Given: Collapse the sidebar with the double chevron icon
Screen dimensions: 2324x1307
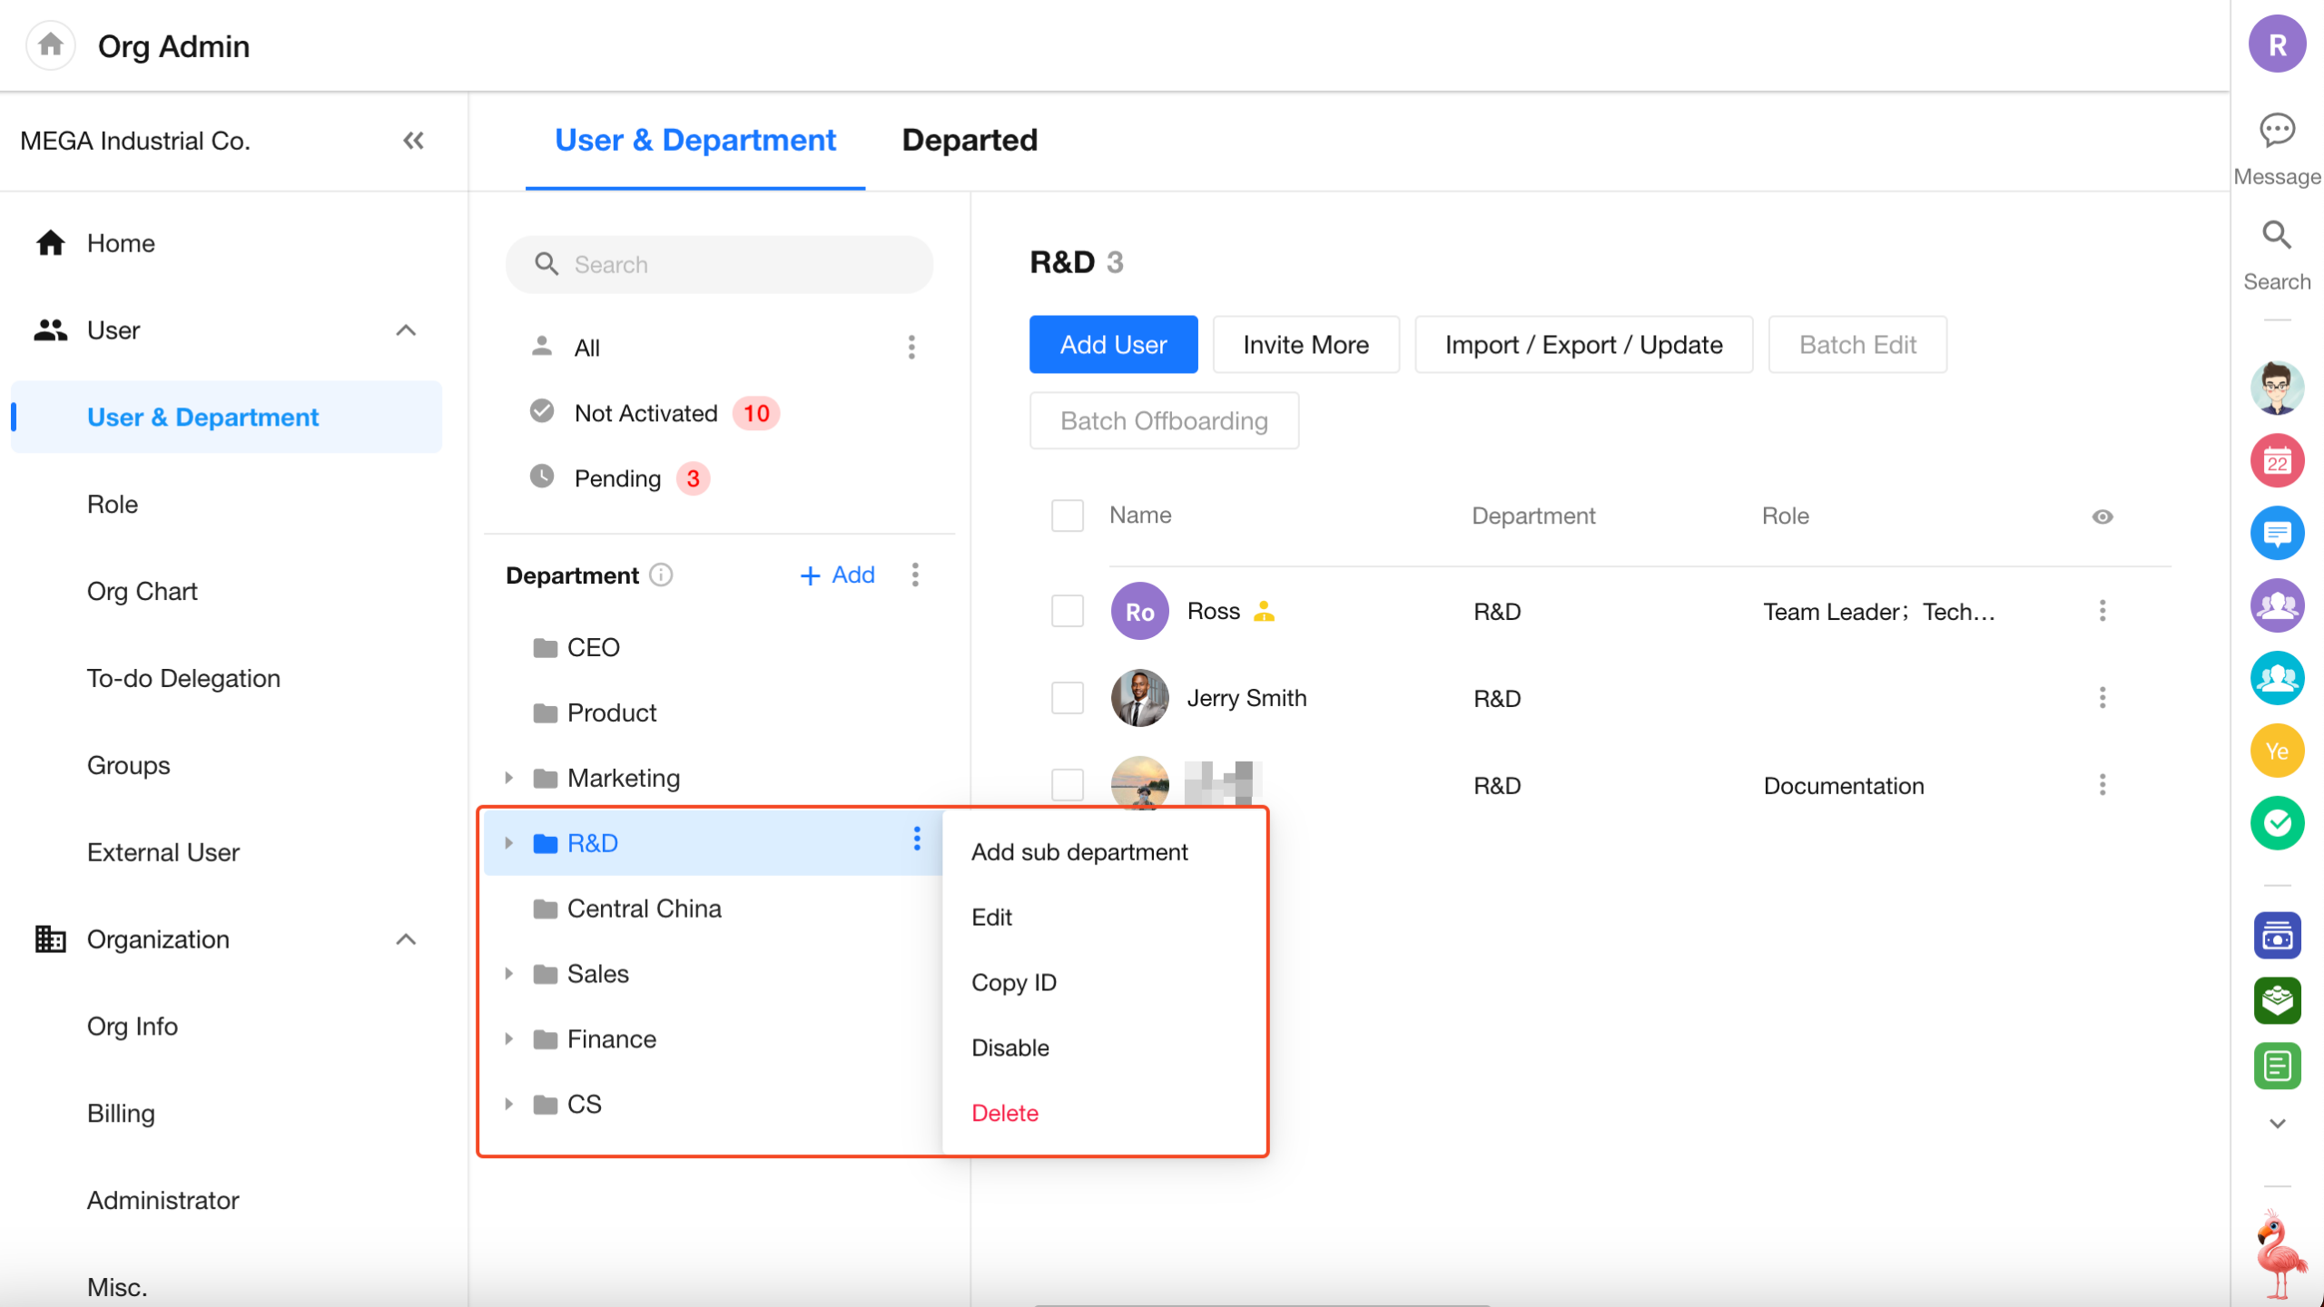Looking at the screenshot, I should 413,141.
